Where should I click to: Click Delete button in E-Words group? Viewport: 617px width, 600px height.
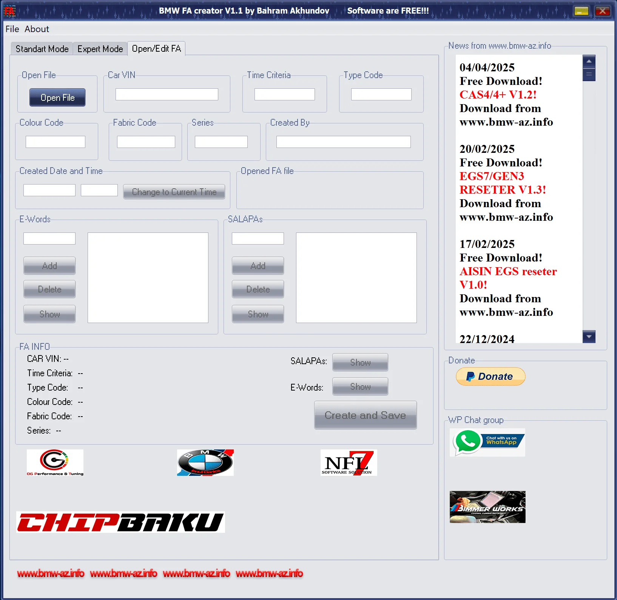point(49,289)
